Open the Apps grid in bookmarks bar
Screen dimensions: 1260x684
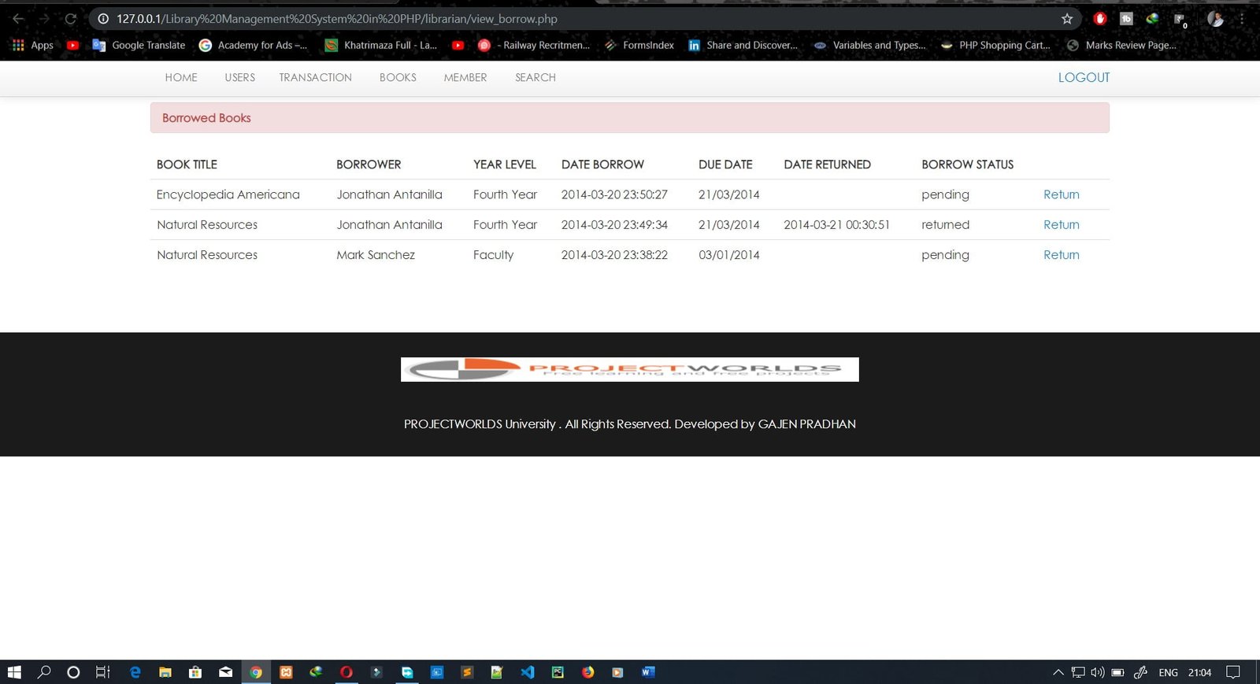coord(32,46)
